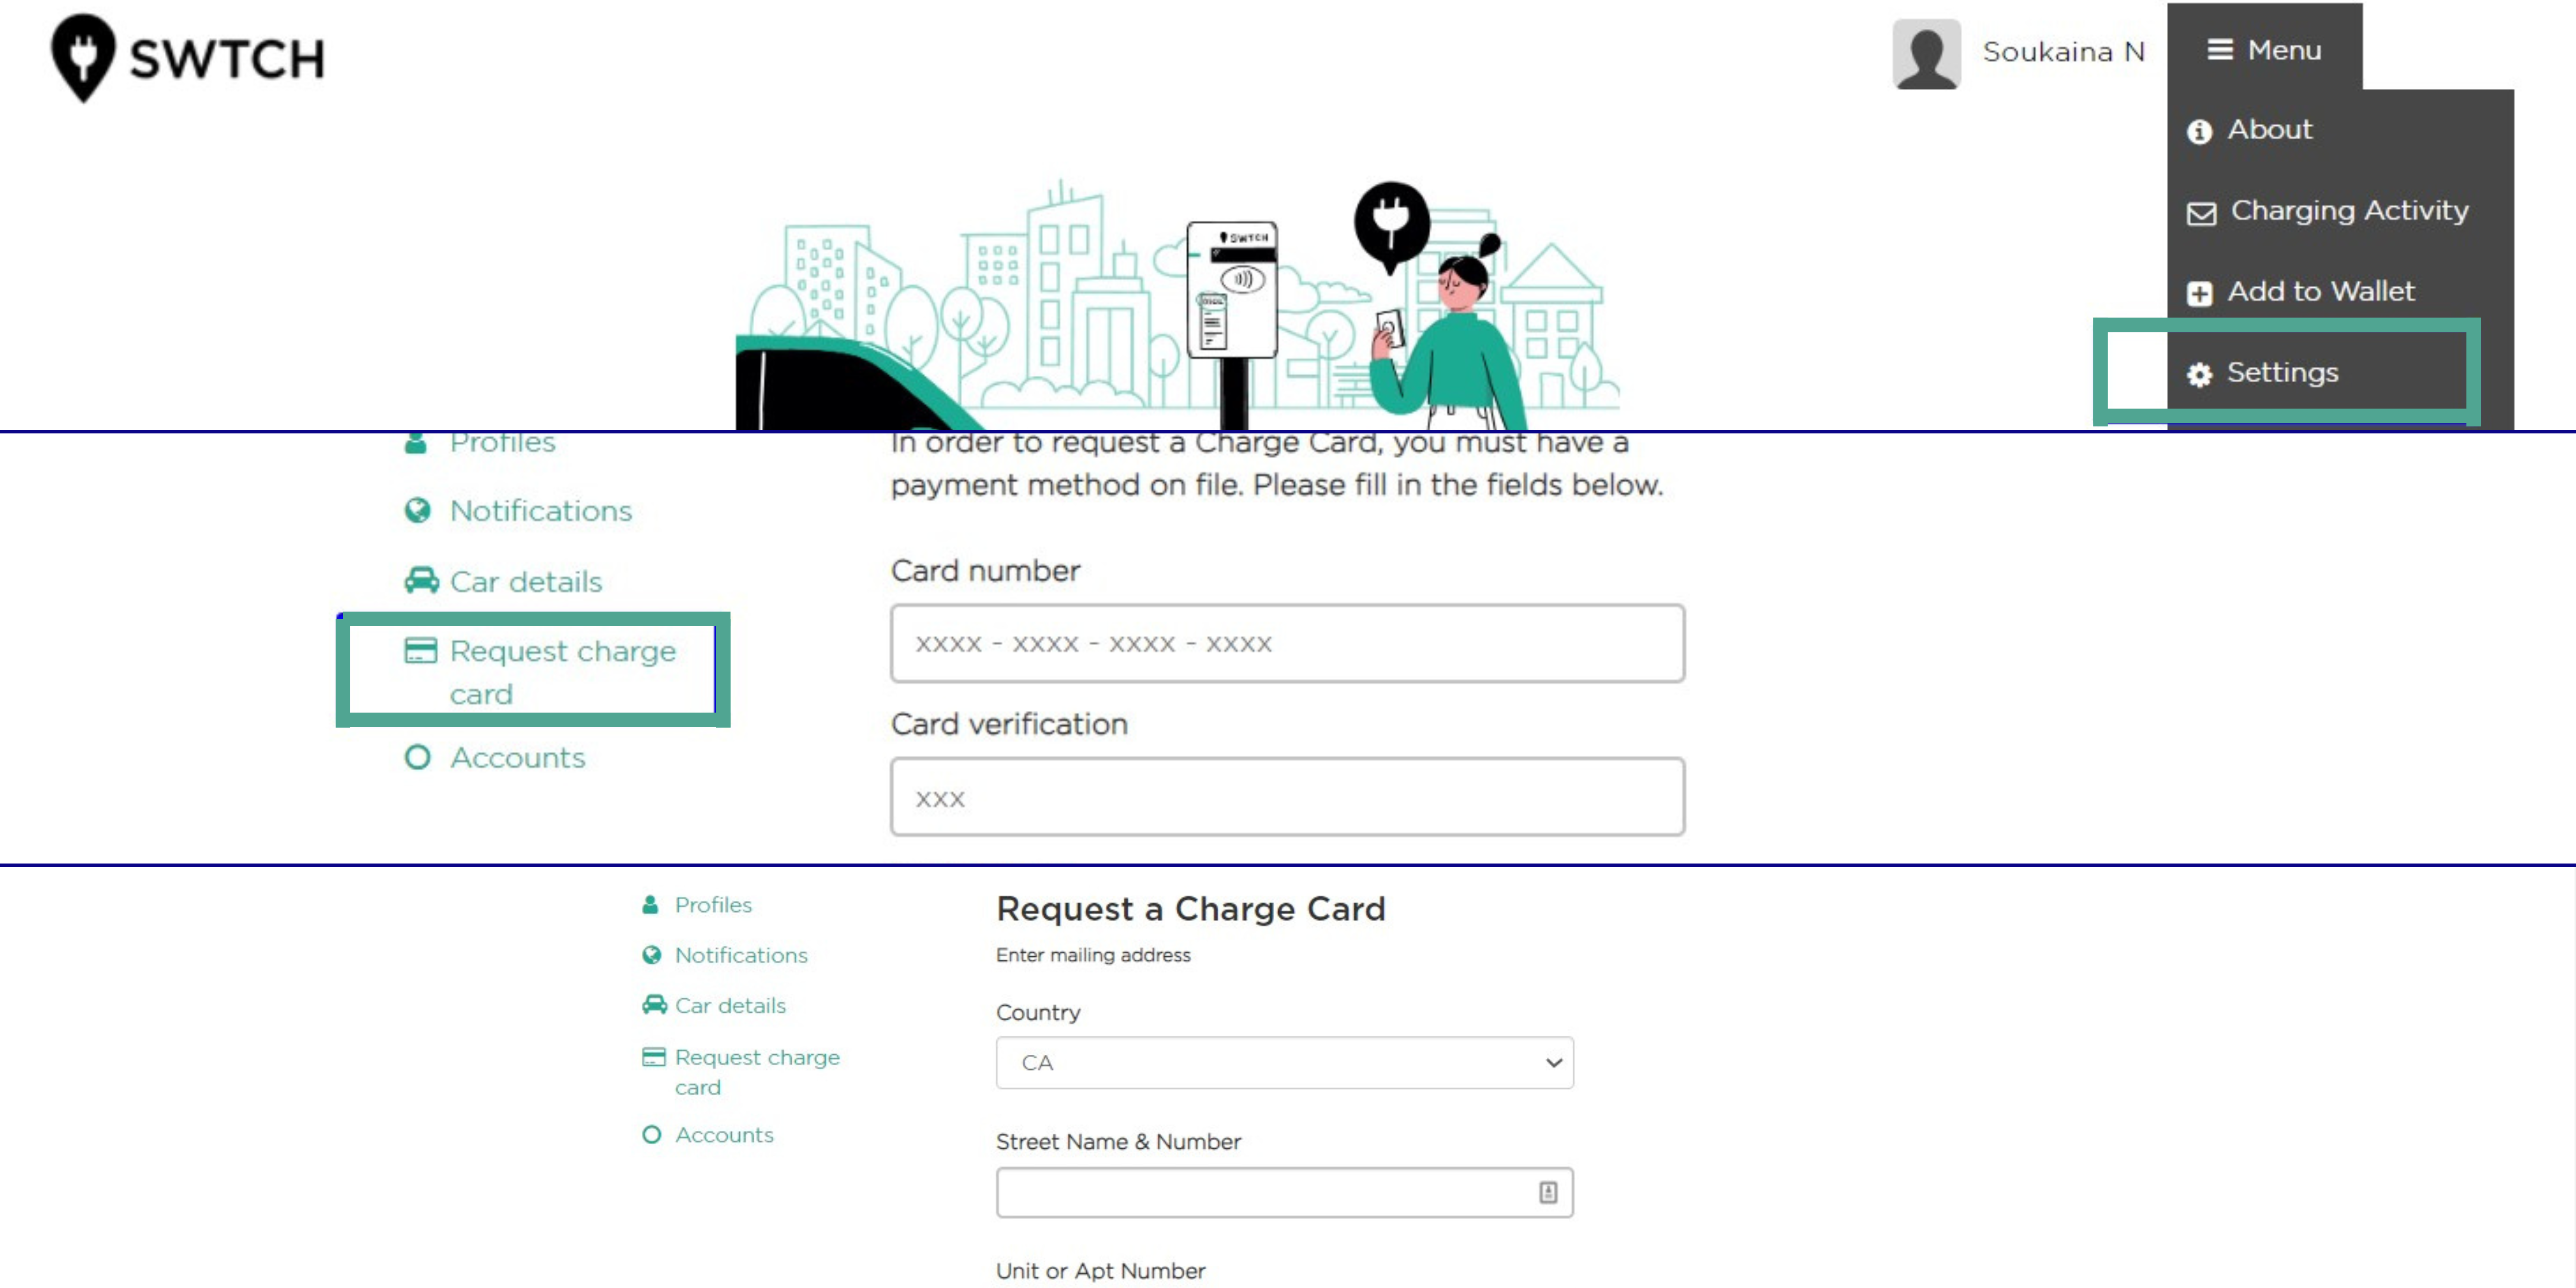
Task: Open Notifications in the middle sidebar
Action: (541, 511)
